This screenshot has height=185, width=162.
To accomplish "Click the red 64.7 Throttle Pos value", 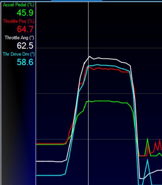I will pos(25,29).
